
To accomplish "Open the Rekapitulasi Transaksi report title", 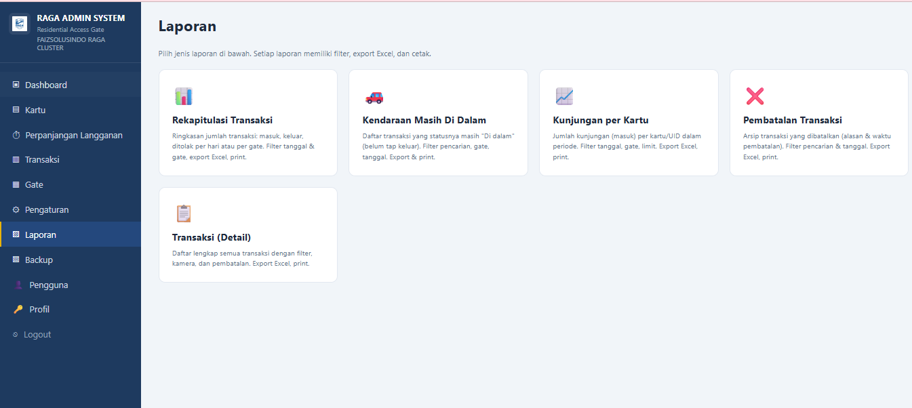I will [222, 121].
